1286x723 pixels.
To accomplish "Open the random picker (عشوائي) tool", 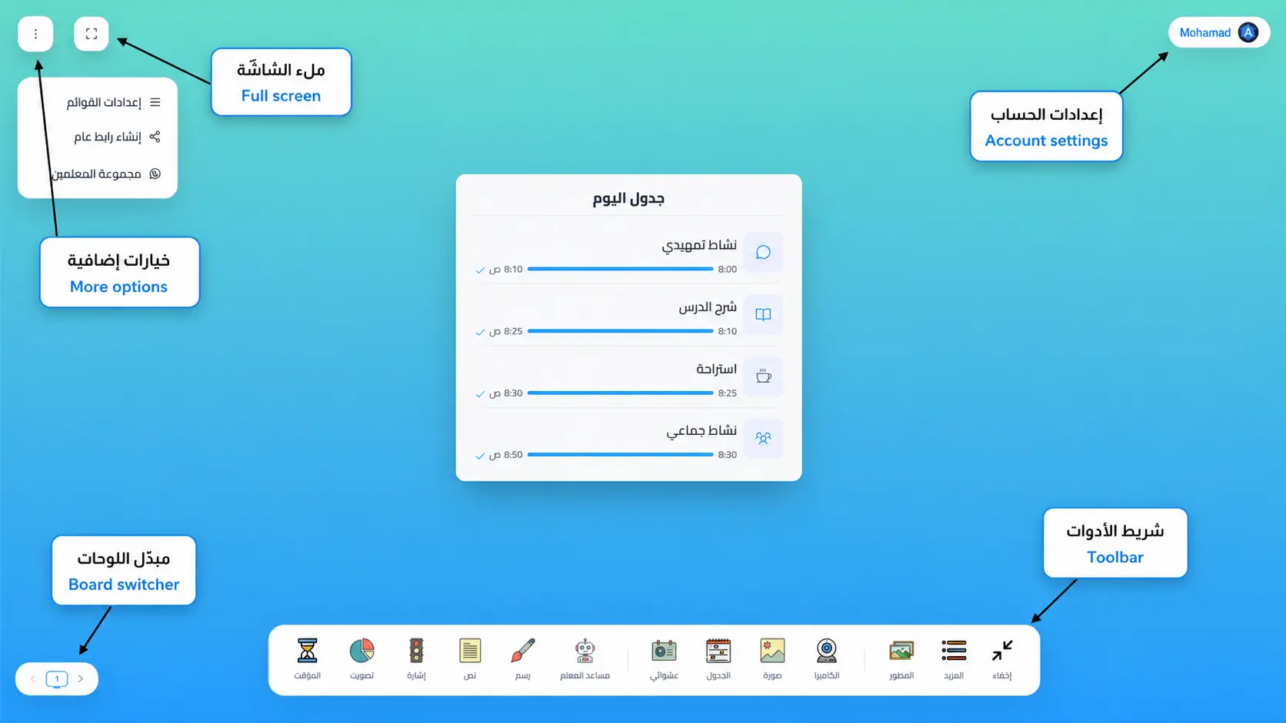I will 664,659.
